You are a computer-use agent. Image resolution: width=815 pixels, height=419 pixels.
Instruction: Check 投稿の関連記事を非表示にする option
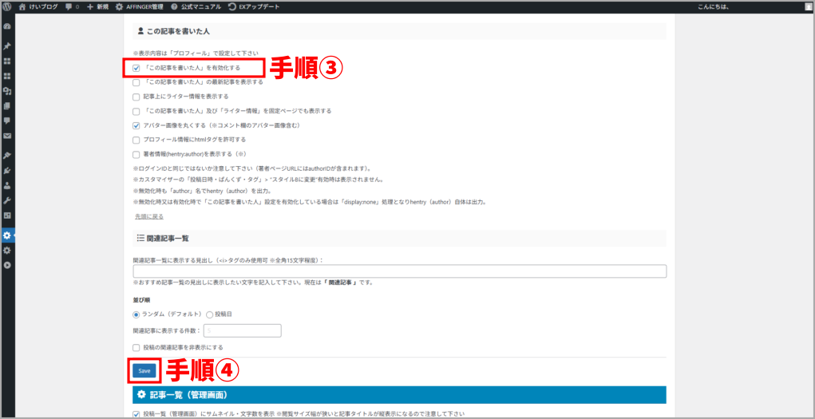[136, 347]
